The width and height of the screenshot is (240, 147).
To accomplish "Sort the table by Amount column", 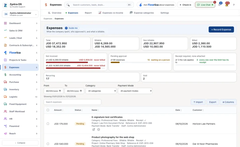I will click(58, 110).
